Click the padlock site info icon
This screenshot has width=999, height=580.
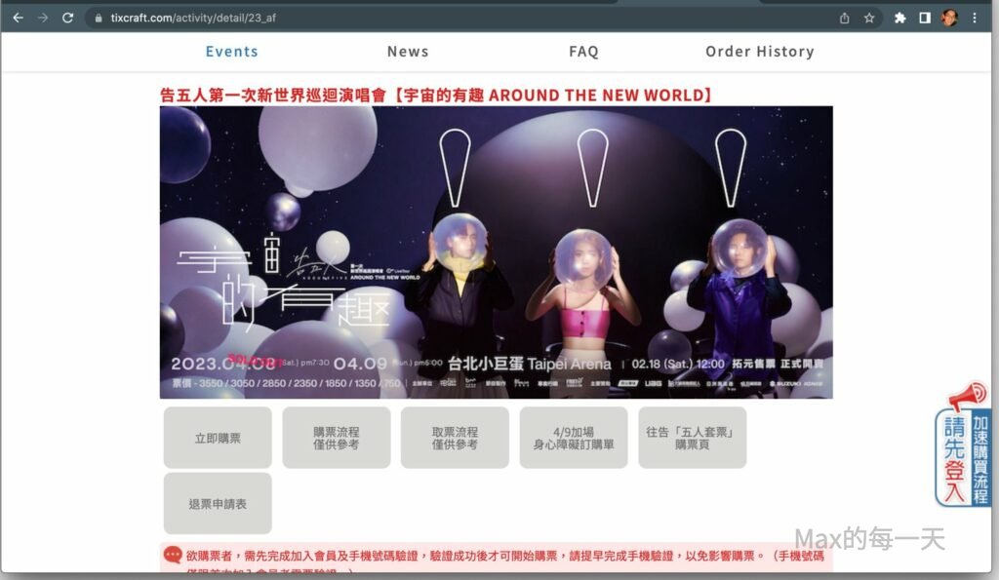(99, 18)
